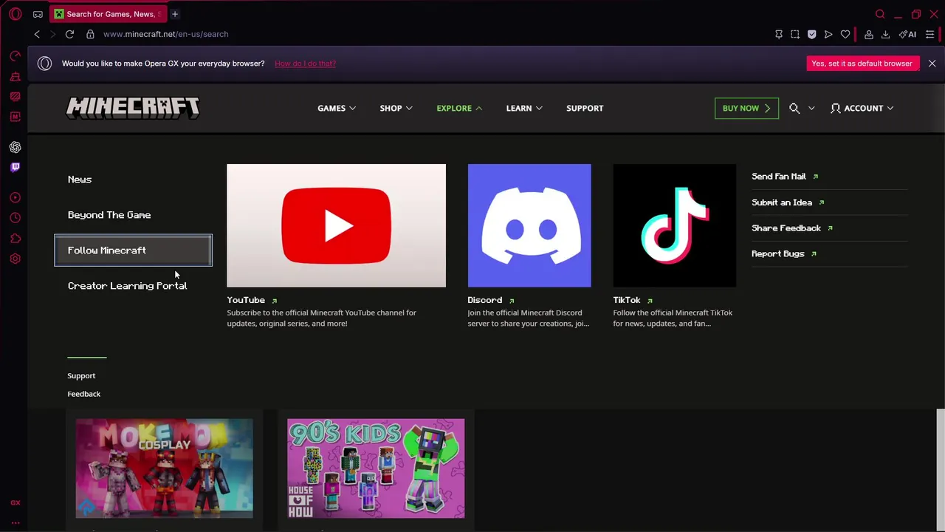Screen dimensions: 945x532
Task: Open the ad blocker shield icon
Action: pos(812,34)
